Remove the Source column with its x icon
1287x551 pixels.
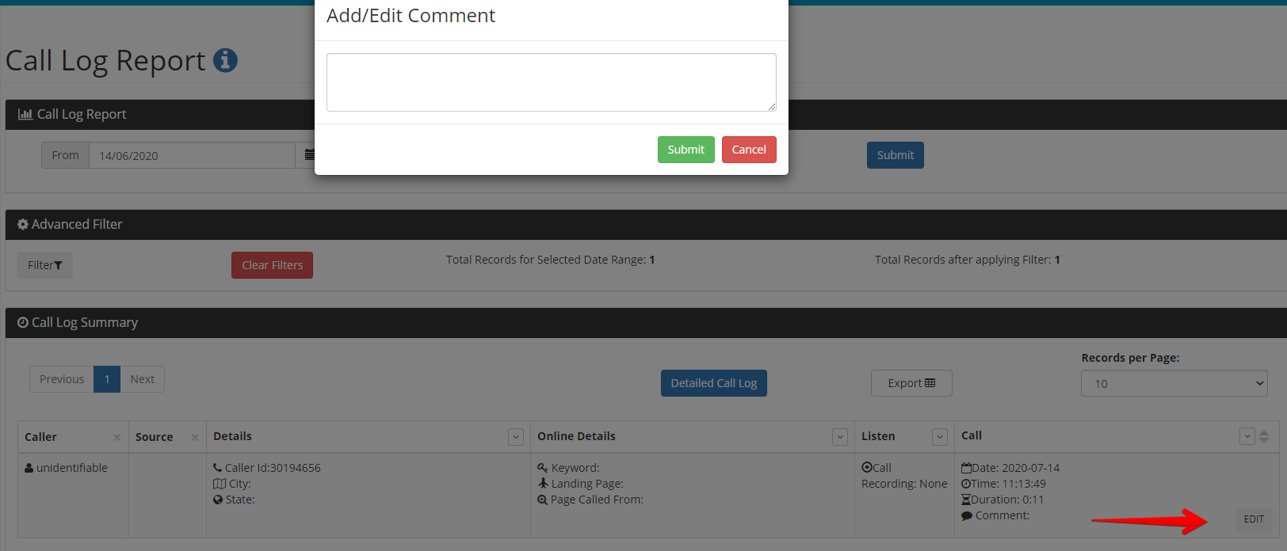195,437
